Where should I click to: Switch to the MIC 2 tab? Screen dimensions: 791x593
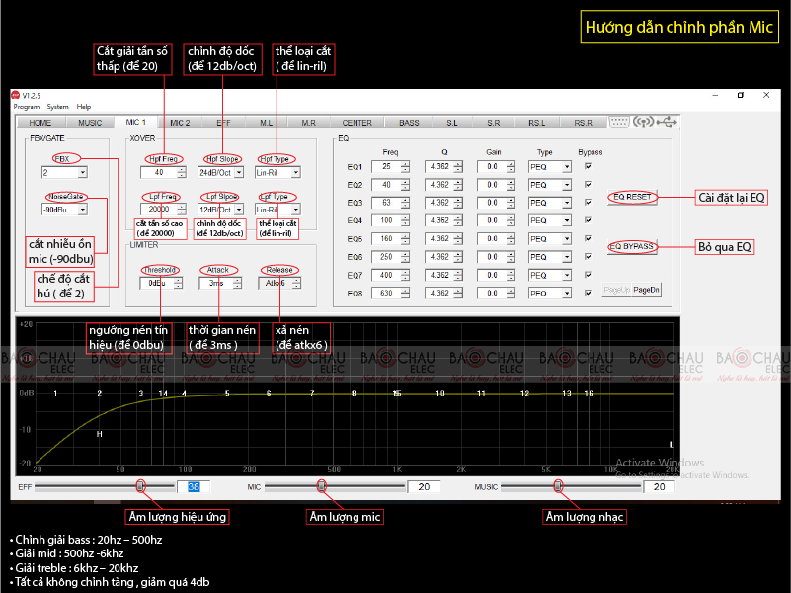point(180,123)
